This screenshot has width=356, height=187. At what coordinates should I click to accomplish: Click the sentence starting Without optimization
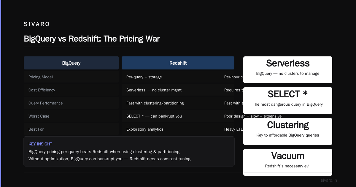(x=110, y=159)
